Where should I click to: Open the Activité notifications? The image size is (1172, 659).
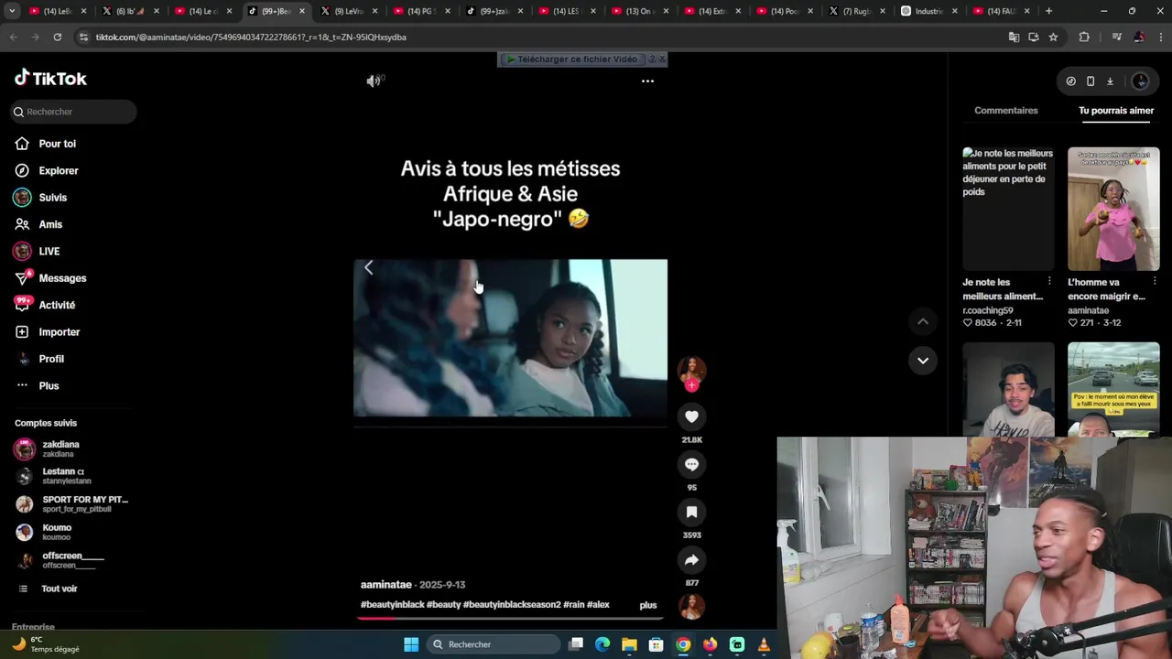tap(56, 305)
